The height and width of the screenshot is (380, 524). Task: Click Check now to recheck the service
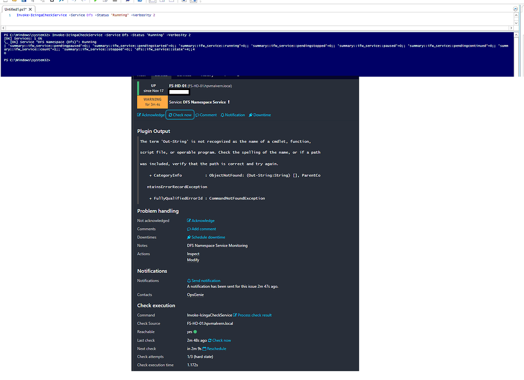pos(180,115)
